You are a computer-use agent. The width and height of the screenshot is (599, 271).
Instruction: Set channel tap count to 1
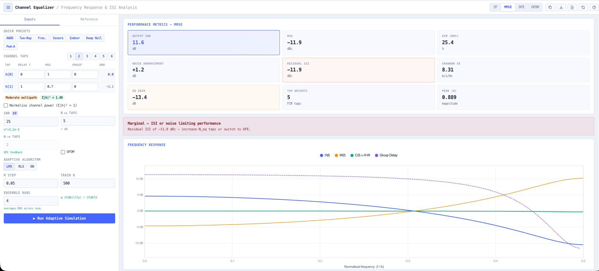(71, 56)
